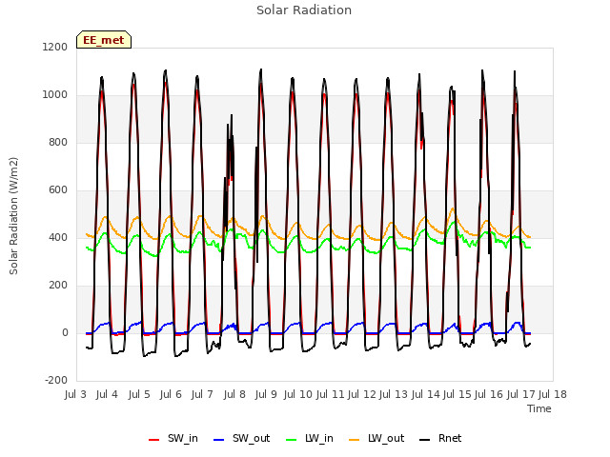Click the orange LW_out legend color marker
Image resolution: width=610 pixels, height=457 pixels.
[355, 440]
